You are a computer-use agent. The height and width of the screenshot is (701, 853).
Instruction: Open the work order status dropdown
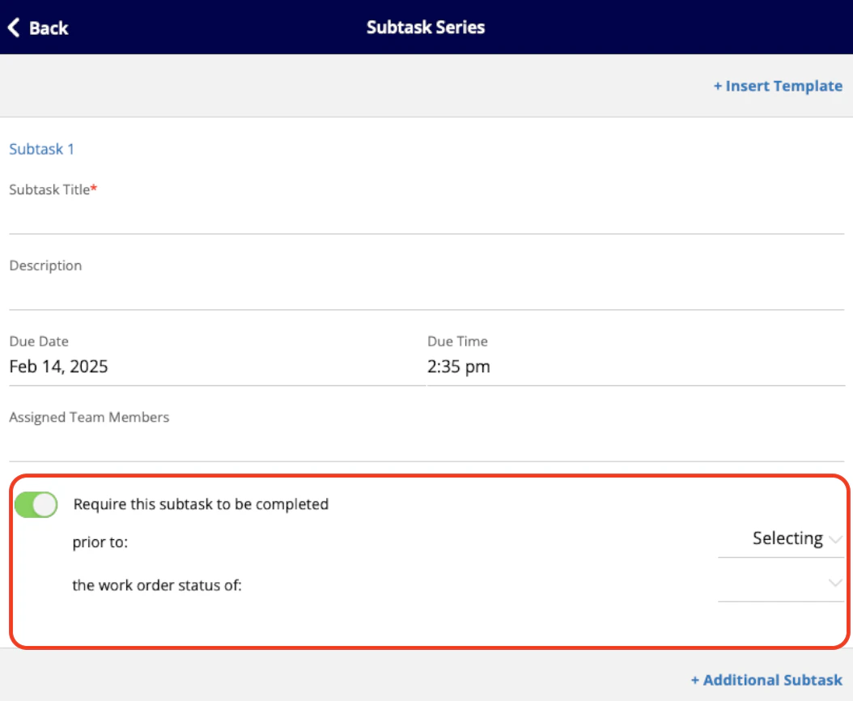(x=781, y=584)
